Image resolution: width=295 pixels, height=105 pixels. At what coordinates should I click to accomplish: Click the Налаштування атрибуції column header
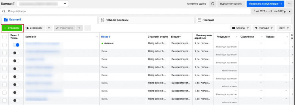pyautogui.click(x=203, y=37)
